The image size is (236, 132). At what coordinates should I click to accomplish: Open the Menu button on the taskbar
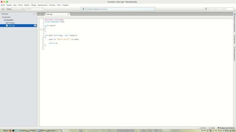pos(4,131)
